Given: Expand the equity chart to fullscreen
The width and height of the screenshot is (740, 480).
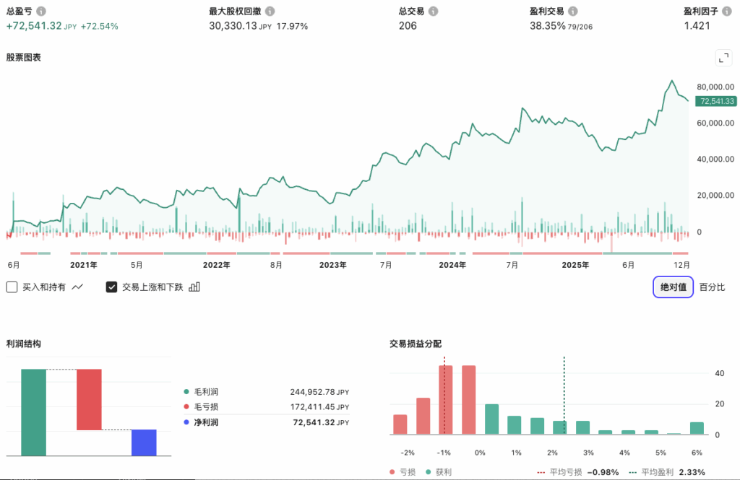Looking at the screenshot, I should pos(723,58).
